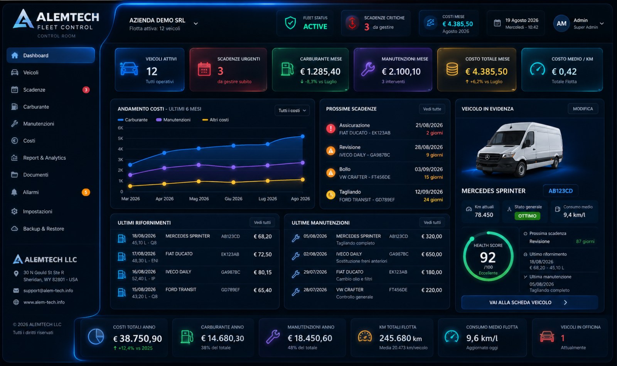The height and width of the screenshot is (366, 617).
Task: Click the Dashboard home icon
Action: pyautogui.click(x=15, y=55)
